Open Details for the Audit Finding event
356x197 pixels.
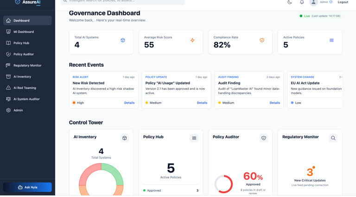click(275, 103)
